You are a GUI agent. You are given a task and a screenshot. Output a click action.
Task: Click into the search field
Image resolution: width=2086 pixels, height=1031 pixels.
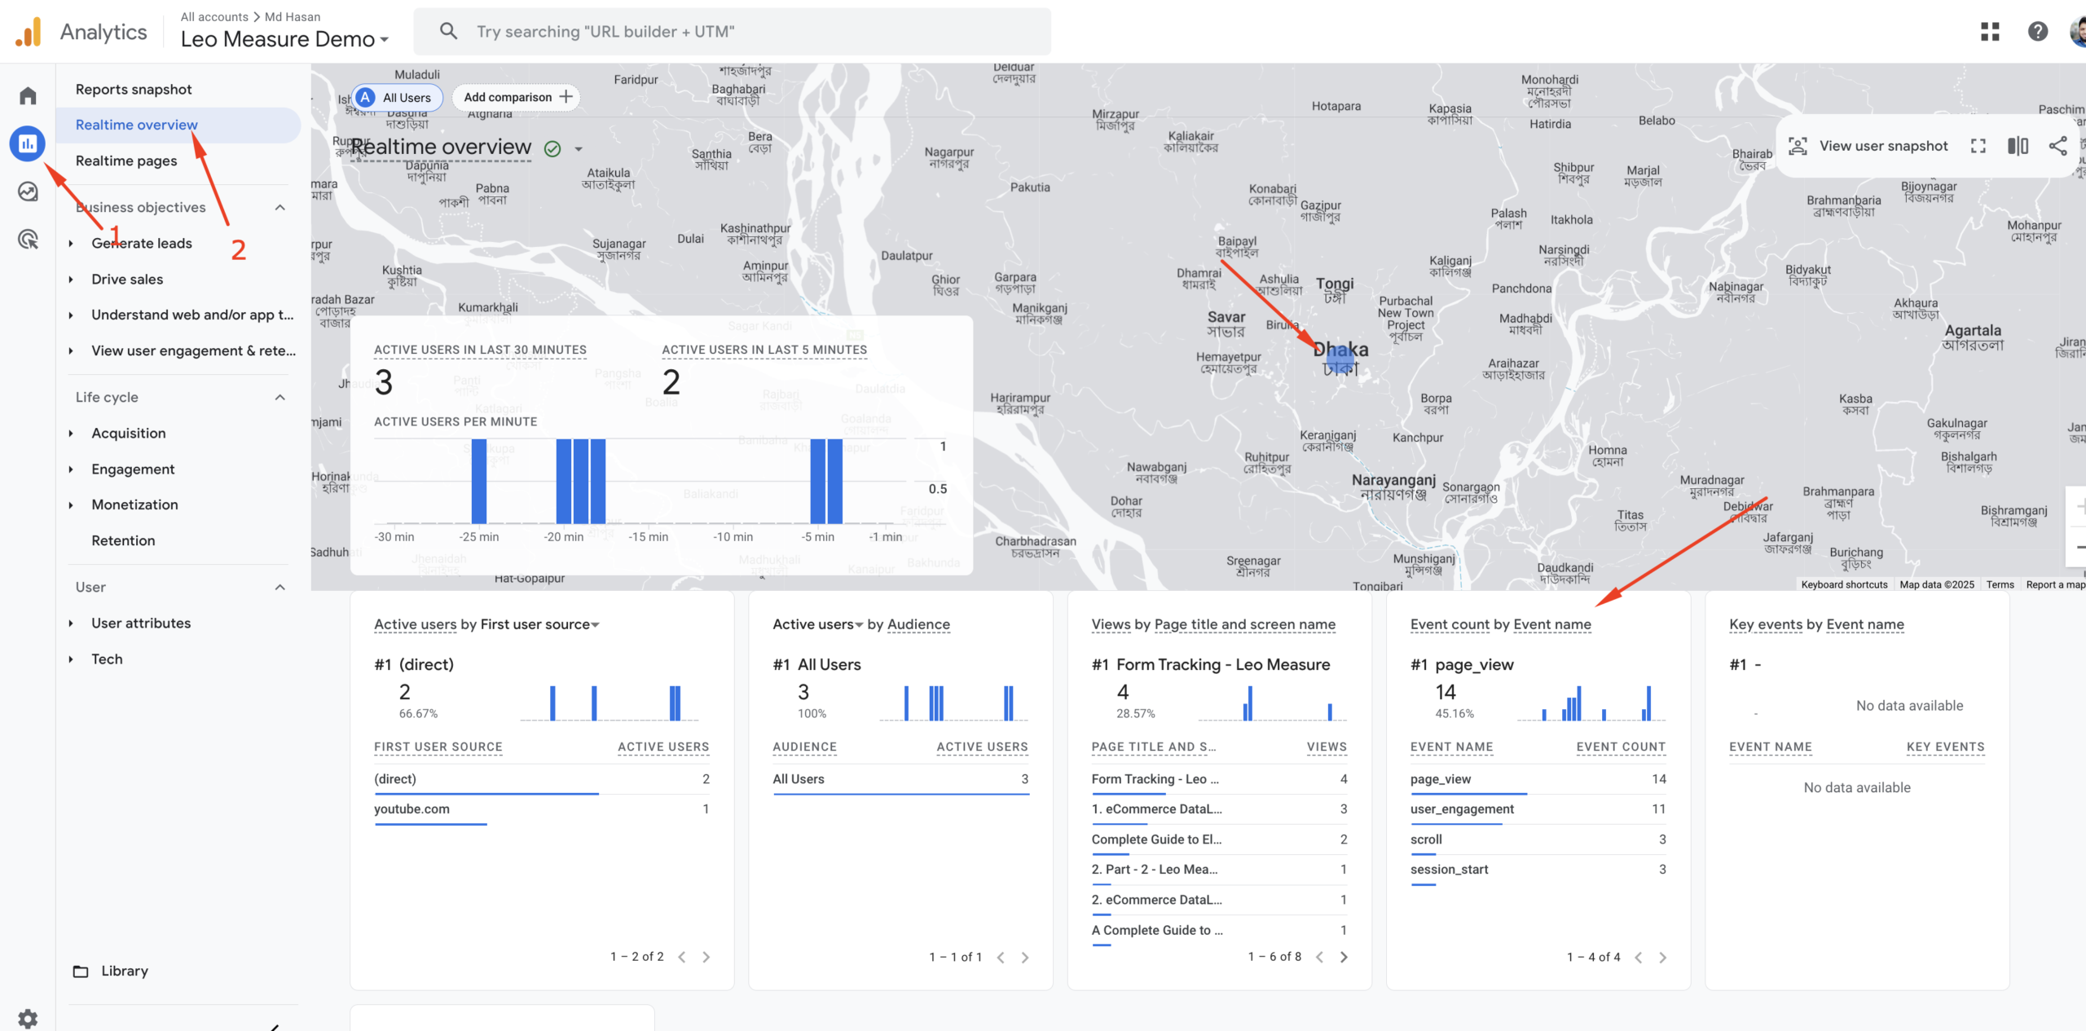pos(732,32)
